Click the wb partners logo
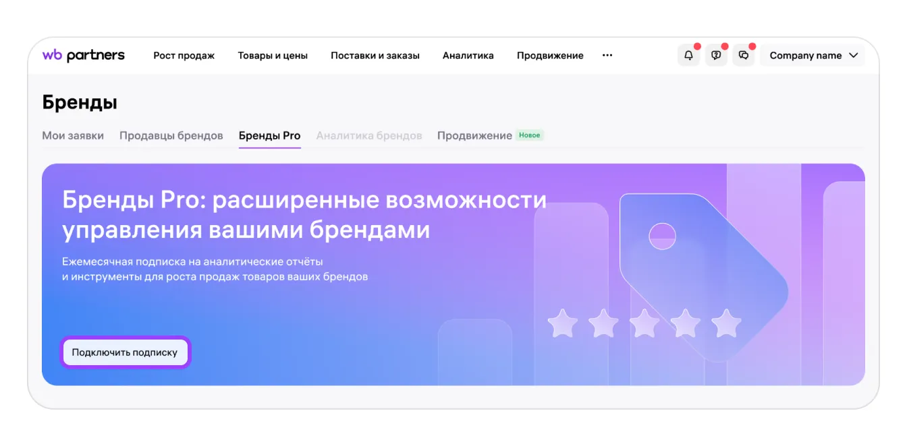The image size is (907, 446). (x=83, y=55)
